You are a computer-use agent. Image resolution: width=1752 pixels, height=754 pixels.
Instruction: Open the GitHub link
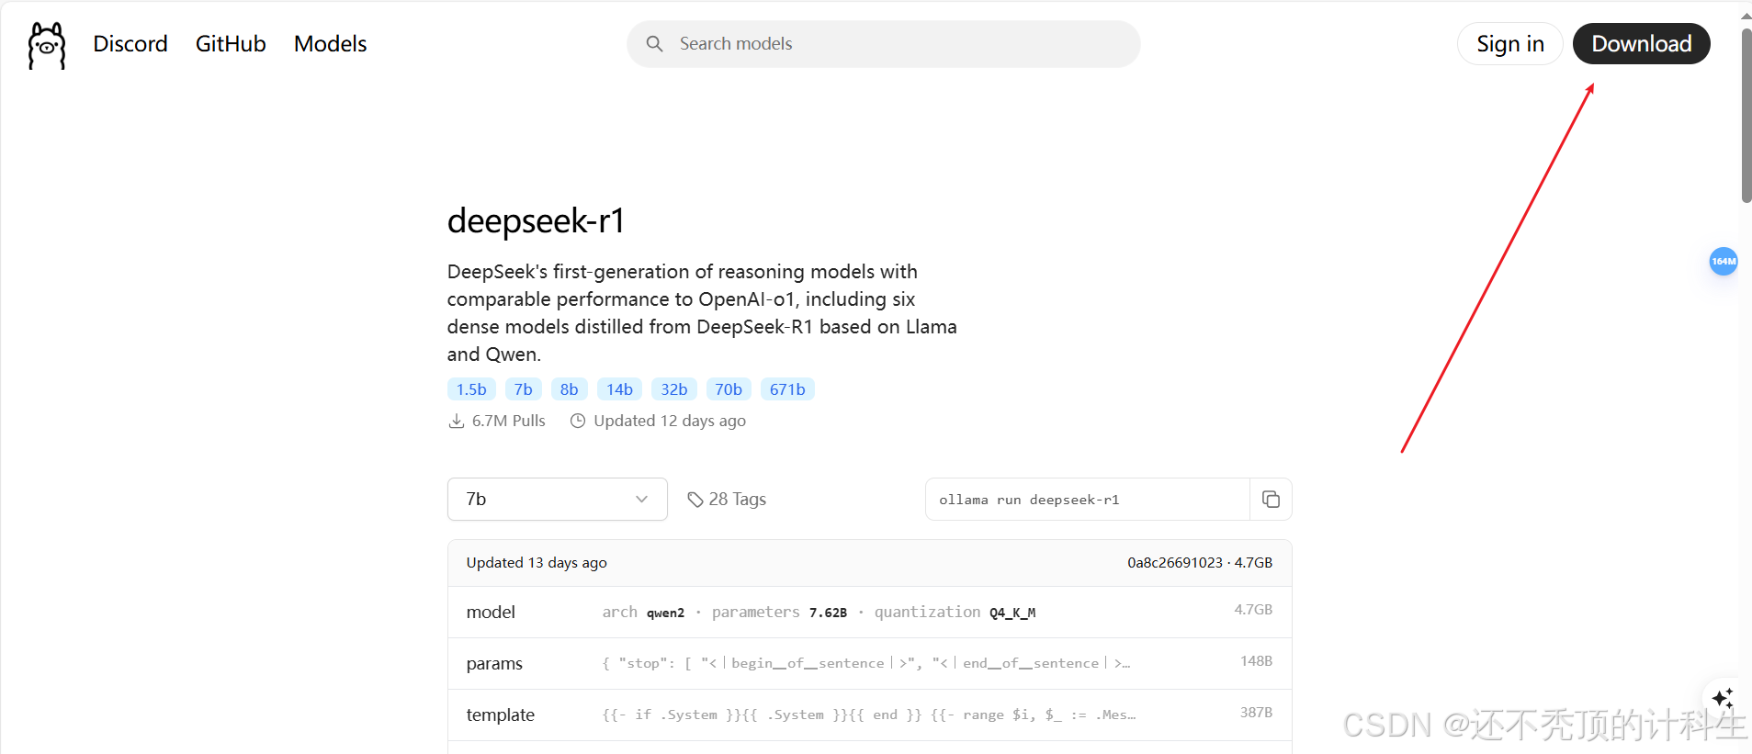[x=231, y=44]
